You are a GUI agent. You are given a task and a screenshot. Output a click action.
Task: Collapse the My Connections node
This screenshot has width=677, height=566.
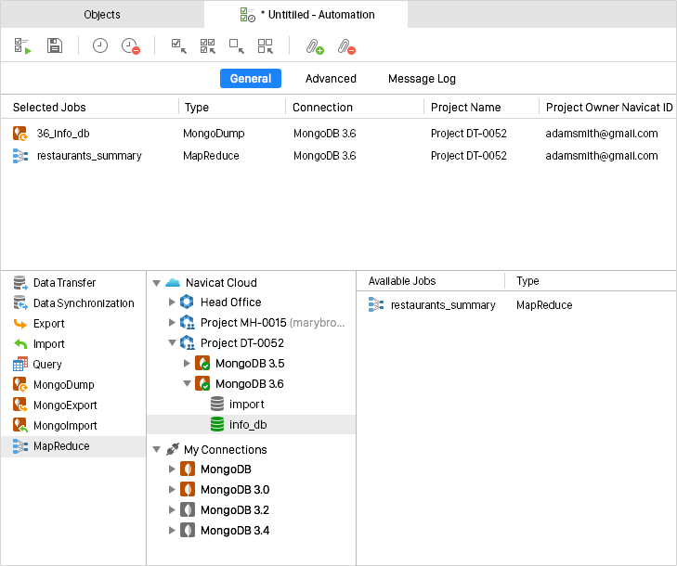click(157, 449)
